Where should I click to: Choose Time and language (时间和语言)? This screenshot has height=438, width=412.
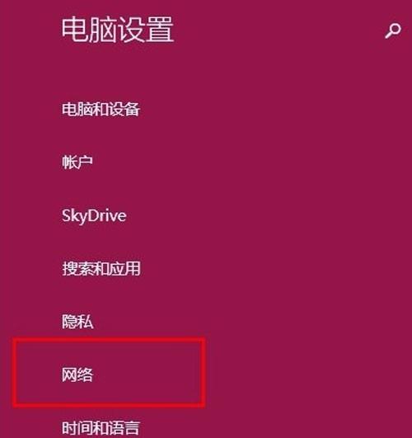[101, 427]
